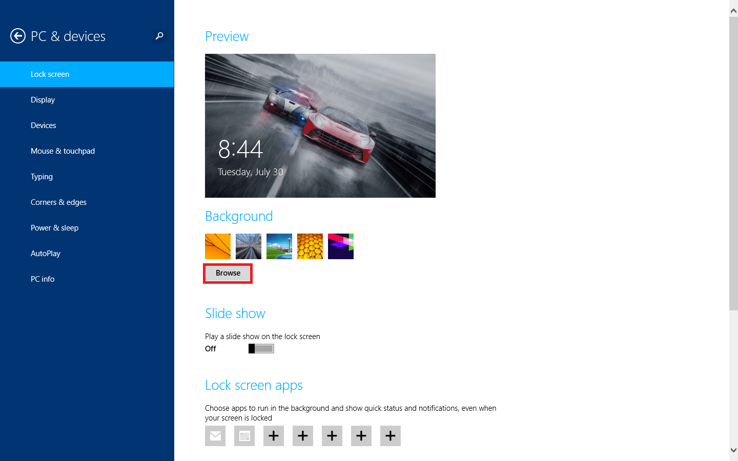Add a lock screen app with the first plus icon
This screenshot has width=738, height=461.
click(x=273, y=436)
